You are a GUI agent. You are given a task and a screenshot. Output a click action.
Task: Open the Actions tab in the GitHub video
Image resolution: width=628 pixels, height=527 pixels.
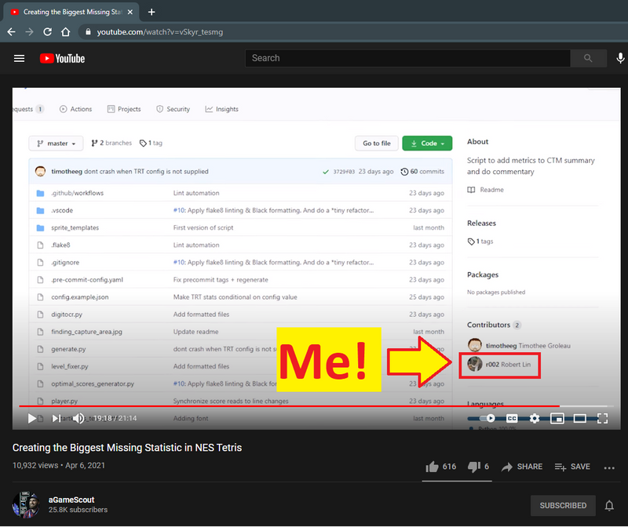tap(75, 109)
